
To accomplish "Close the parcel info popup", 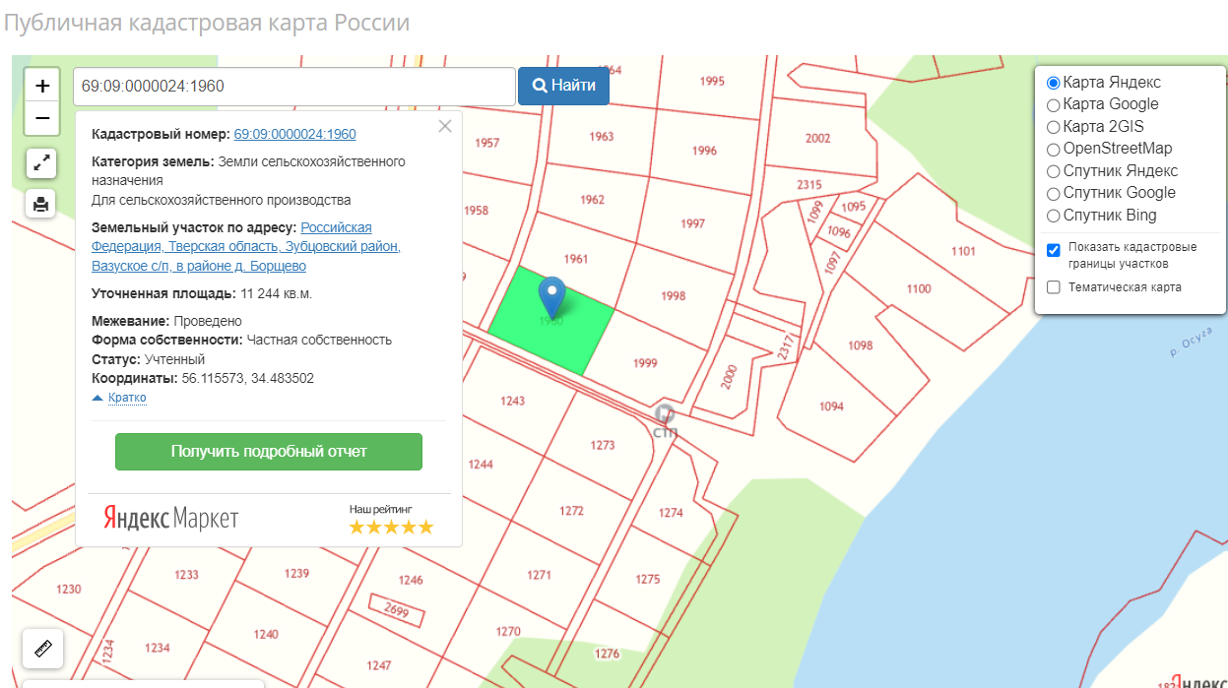I will (x=445, y=126).
